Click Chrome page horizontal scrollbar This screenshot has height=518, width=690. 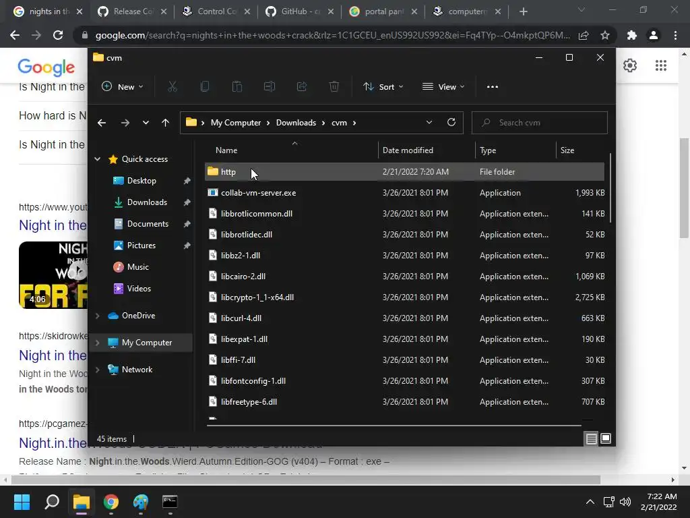306,480
